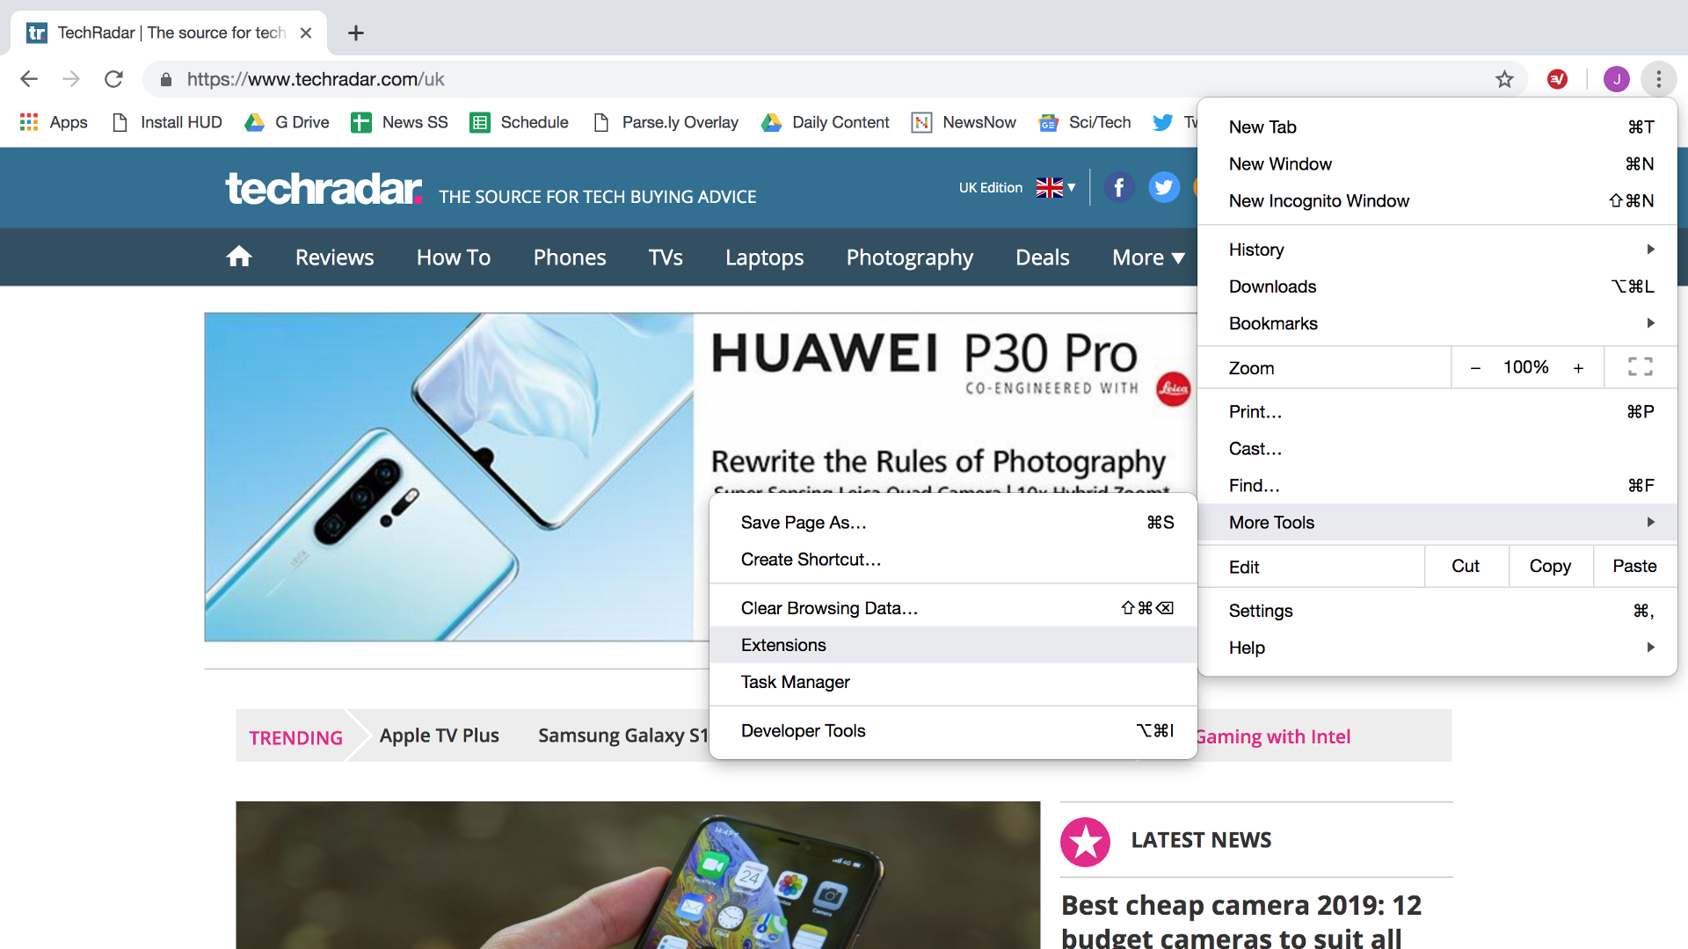Go to Reviews section
1688x949 pixels.
(334, 257)
